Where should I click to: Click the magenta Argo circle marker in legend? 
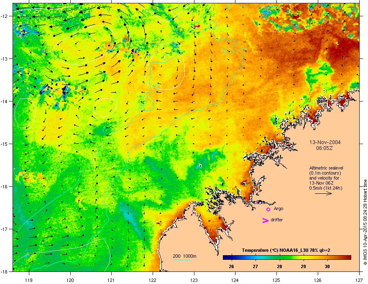pyautogui.click(x=268, y=209)
